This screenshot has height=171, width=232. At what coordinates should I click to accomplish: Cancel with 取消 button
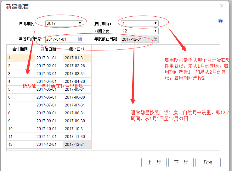(x=208, y=162)
